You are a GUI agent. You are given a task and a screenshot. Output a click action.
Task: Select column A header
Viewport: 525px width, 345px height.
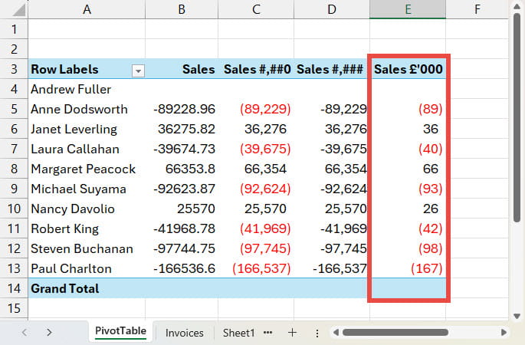[x=87, y=9]
